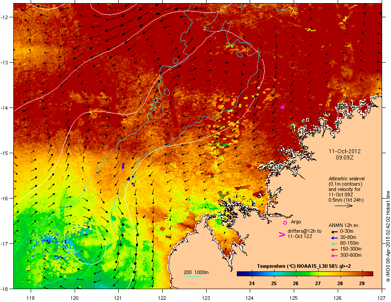Image resolution: width=391 pixels, height=302 pixels.
Task: Click the longitude axis label 123
Action: (x=206, y=298)
